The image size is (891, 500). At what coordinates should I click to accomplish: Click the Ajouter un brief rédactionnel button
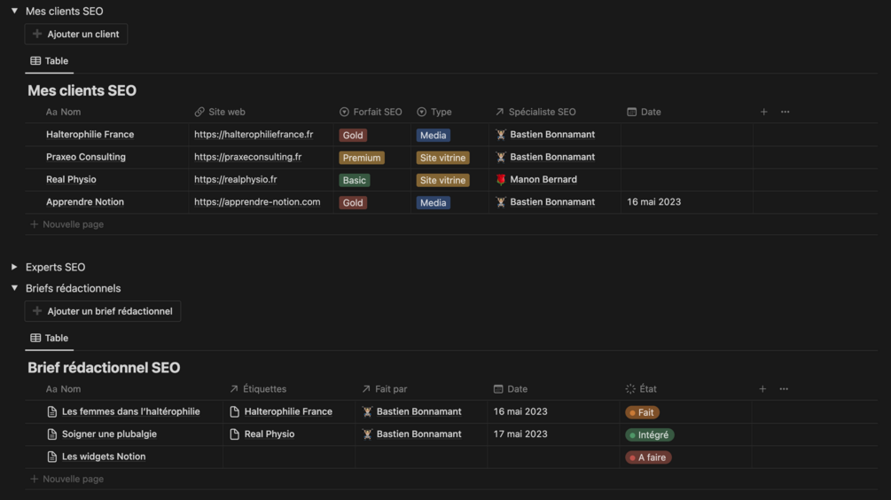(x=103, y=311)
